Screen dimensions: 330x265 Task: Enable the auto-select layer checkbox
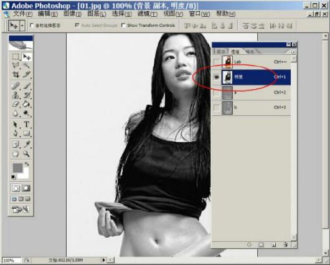point(32,26)
